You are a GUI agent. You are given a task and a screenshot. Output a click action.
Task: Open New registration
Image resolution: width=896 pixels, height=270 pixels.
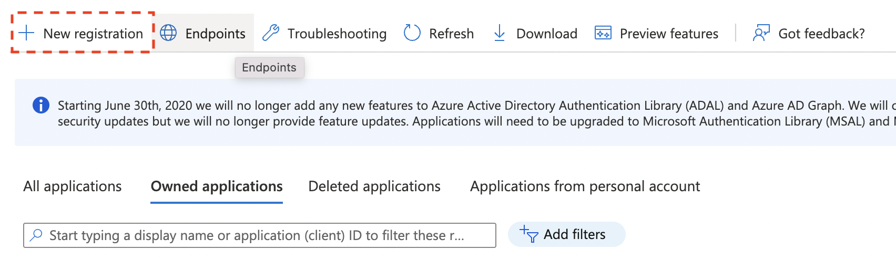(83, 33)
